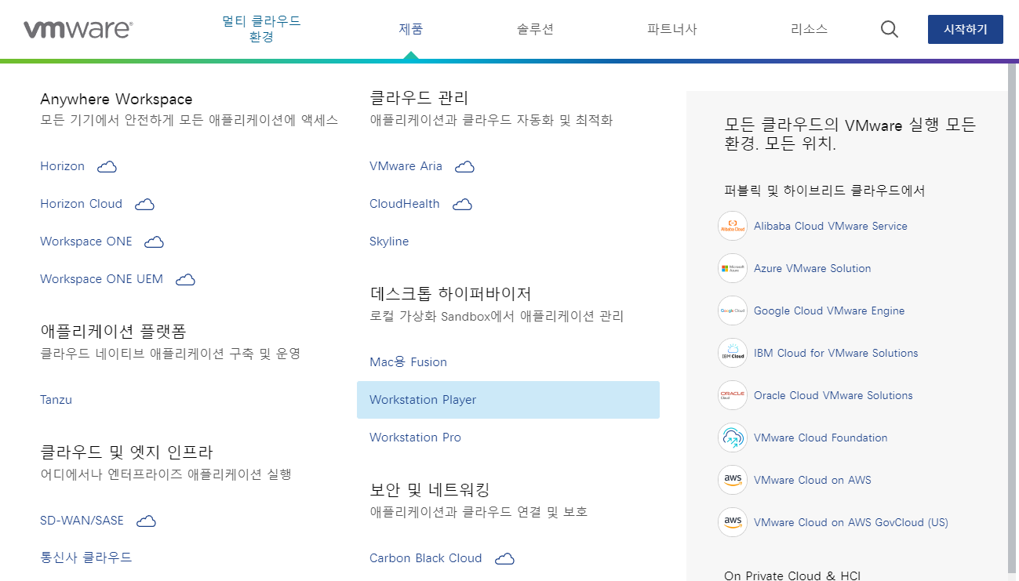Go to Workspace ONE UEM

pos(101,279)
